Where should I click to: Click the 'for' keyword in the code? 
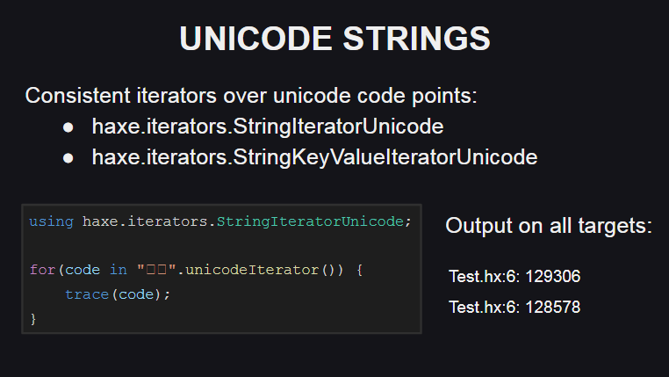41,270
